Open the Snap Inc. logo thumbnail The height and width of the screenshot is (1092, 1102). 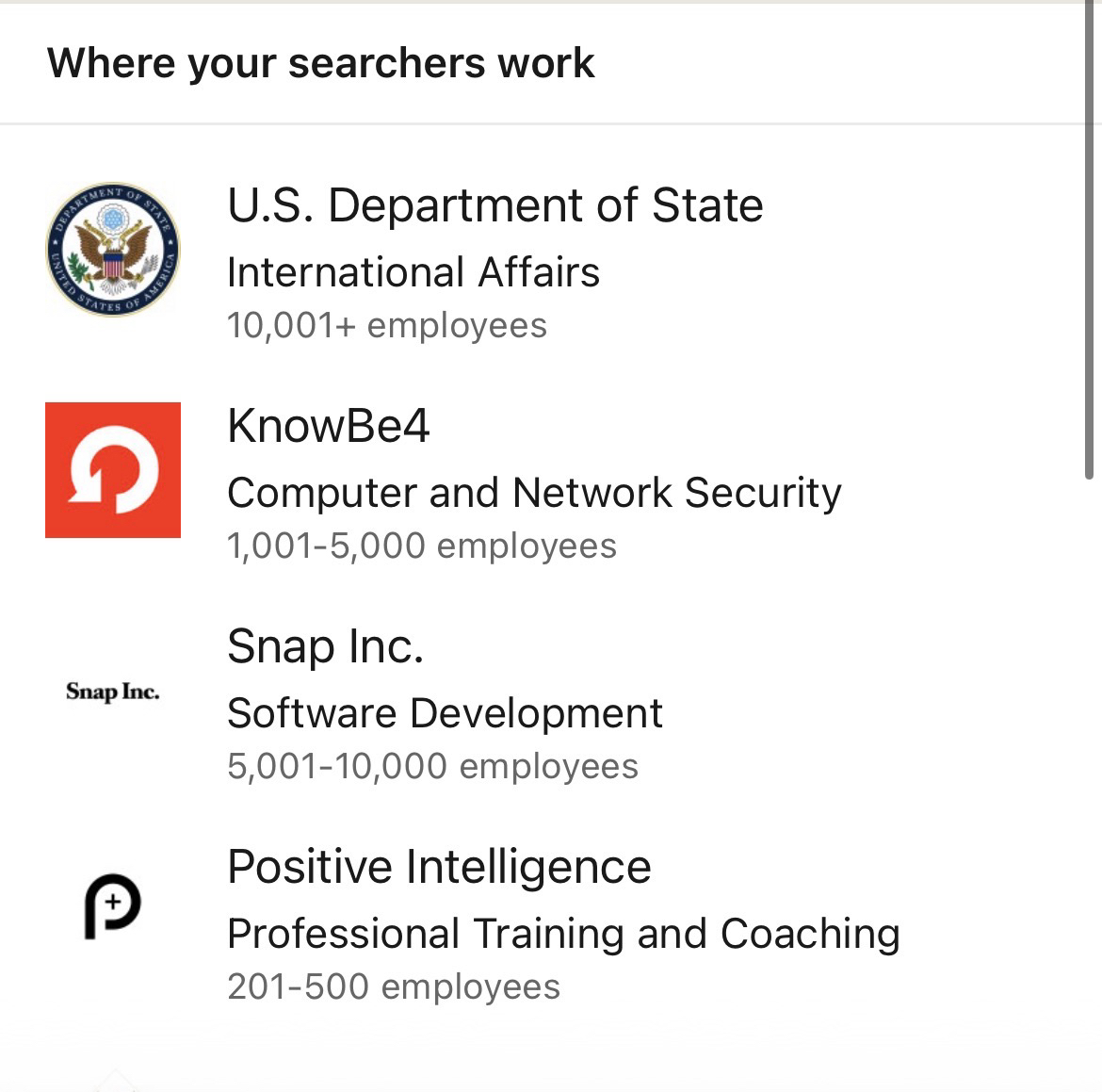(x=113, y=692)
